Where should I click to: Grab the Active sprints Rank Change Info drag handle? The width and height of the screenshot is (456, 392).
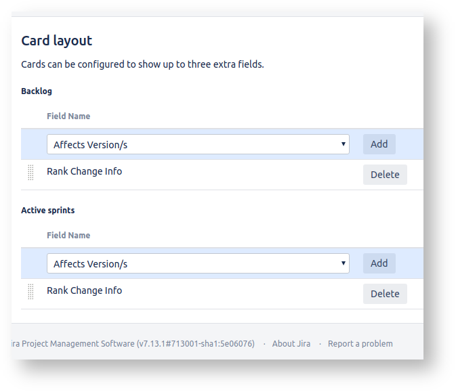tap(30, 291)
